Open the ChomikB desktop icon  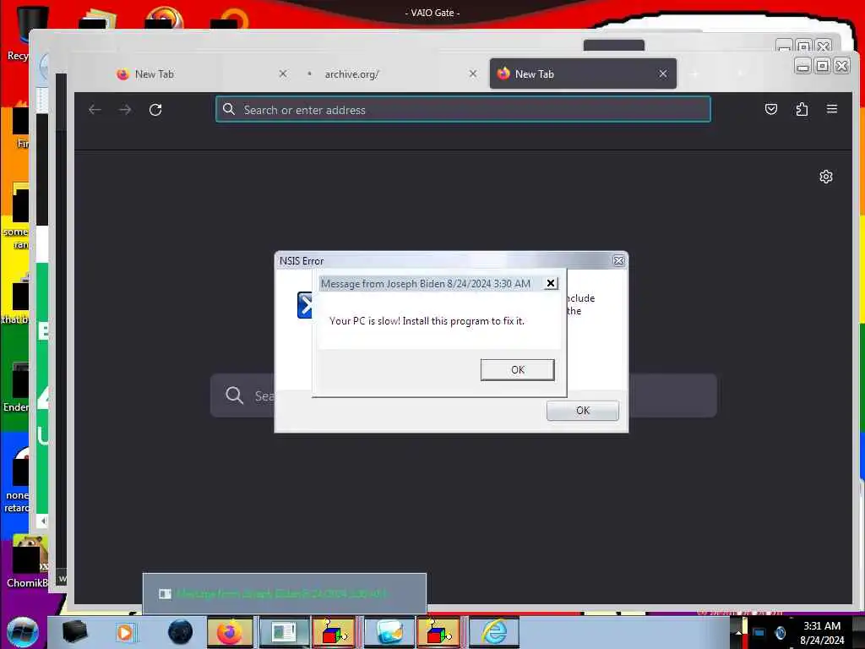(x=26, y=562)
